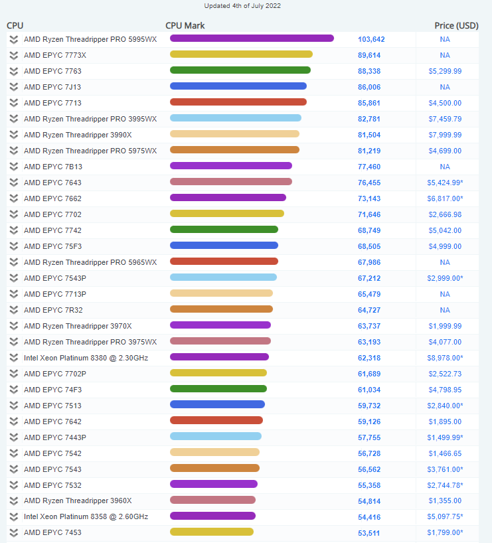Open the AMD EPYC 7532 CPU link
This screenshot has width=492, height=543.
[52, 485]
